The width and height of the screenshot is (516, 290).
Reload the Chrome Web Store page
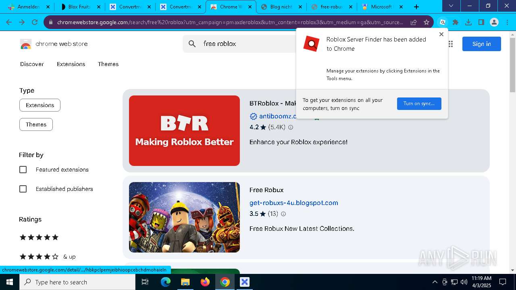(x=35, y=22)
